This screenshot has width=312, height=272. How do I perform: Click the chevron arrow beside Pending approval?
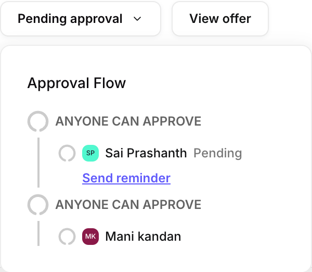[137, 19]
